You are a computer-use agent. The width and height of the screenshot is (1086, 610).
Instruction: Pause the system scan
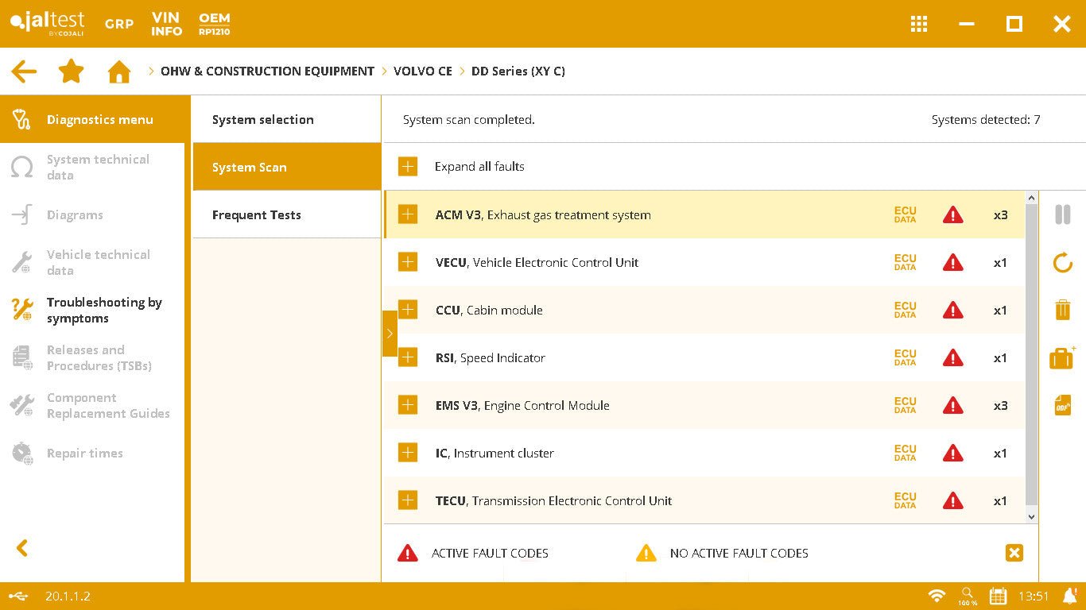[x=1063, y=214]
